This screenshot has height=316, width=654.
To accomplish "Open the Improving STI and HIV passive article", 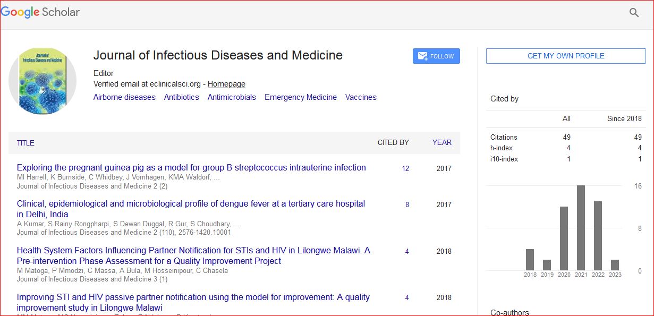I will pyautogui.click(x=193, y=302).
